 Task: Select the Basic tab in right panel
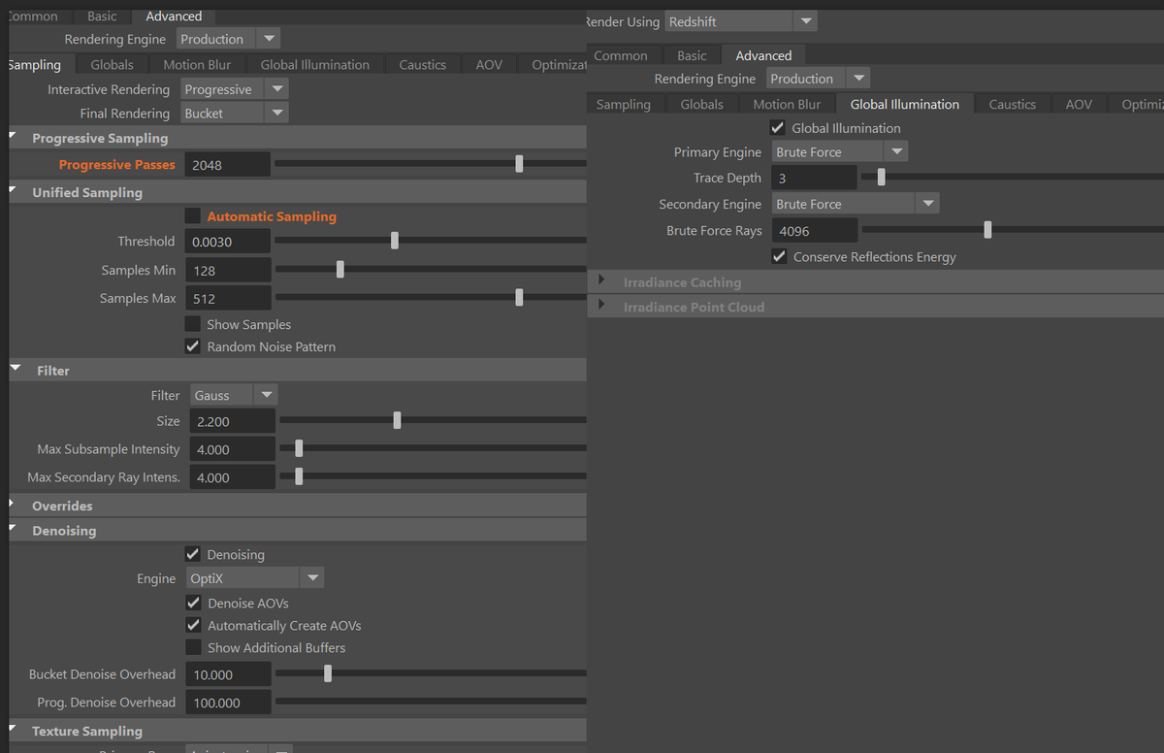tap(692, 55)
